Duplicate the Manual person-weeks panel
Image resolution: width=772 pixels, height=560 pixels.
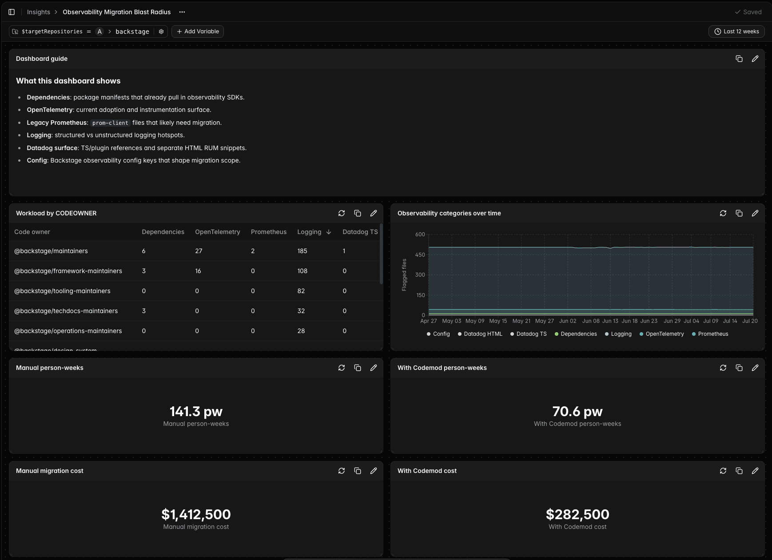click(x=358, y=368)
